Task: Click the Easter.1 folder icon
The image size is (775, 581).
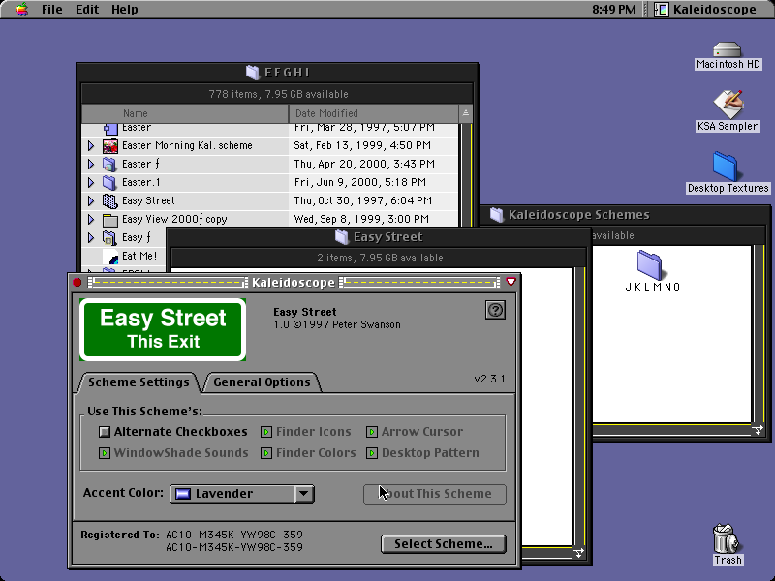Action: [109, 182]
